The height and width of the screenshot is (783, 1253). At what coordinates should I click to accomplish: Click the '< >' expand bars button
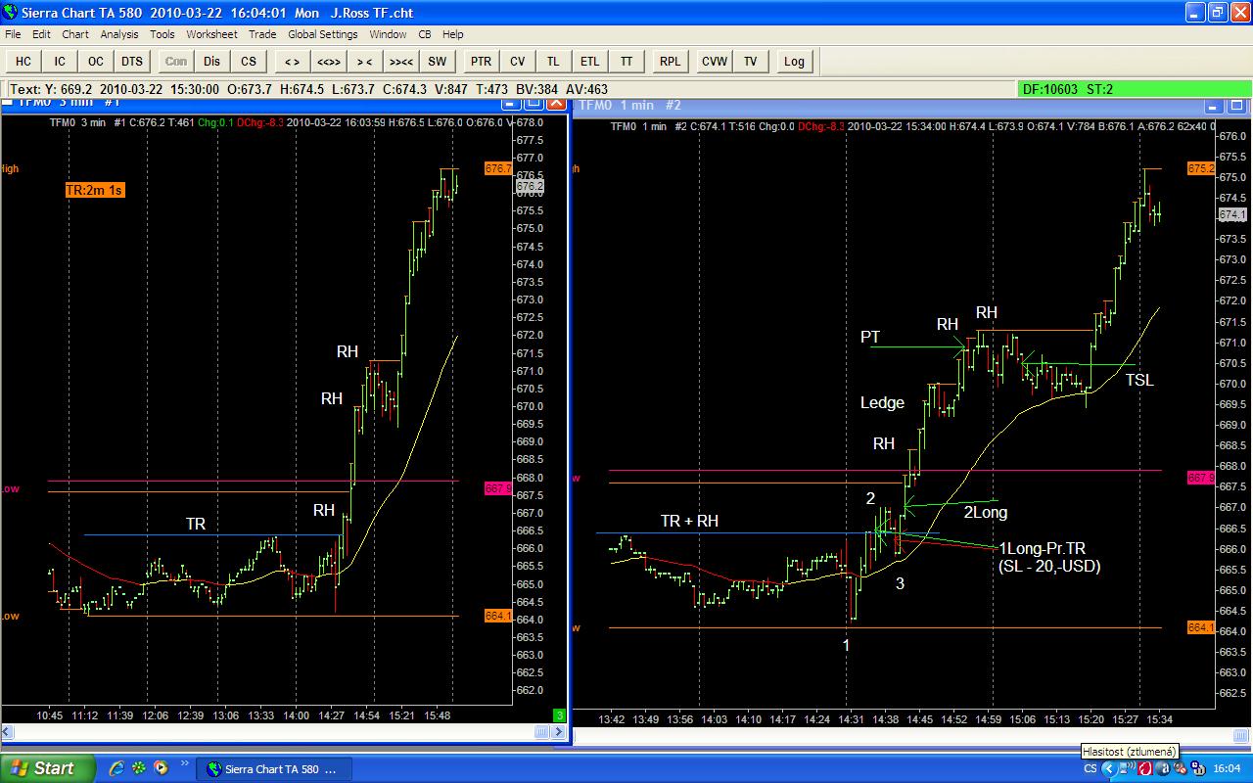(x=292, y=61)
